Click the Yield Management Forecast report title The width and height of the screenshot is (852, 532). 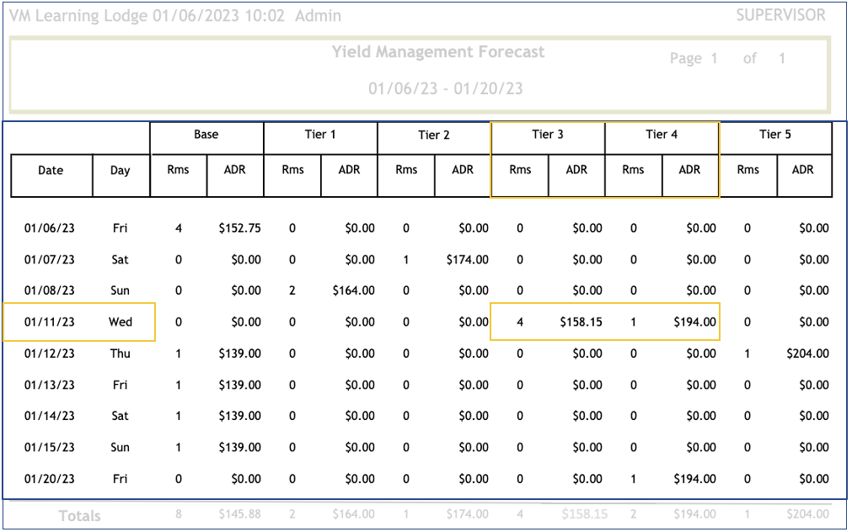pyautogui.click(x=437, y=52)
